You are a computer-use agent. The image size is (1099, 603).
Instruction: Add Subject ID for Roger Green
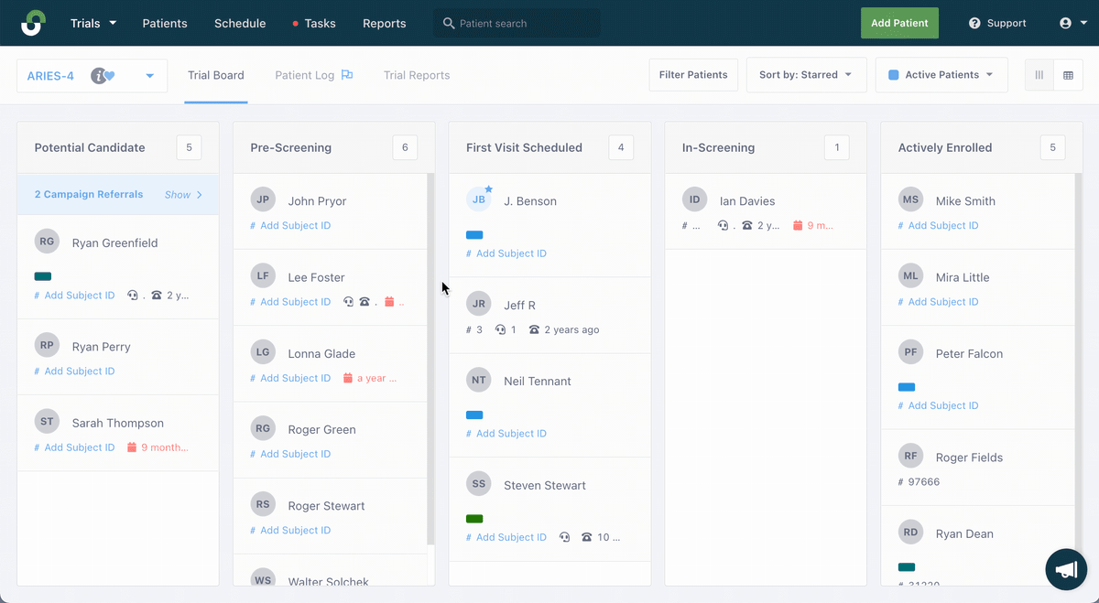click(290, 454)
